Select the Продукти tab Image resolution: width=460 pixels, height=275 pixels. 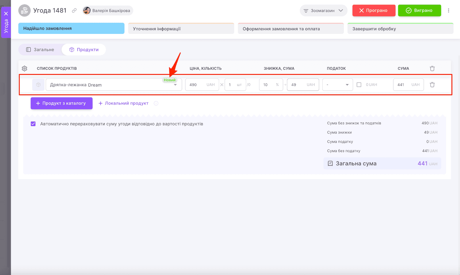coord(84,50)
